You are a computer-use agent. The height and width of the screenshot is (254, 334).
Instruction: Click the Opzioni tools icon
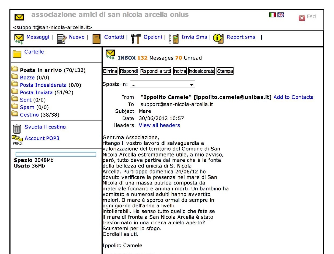click(x=136, y=39)
